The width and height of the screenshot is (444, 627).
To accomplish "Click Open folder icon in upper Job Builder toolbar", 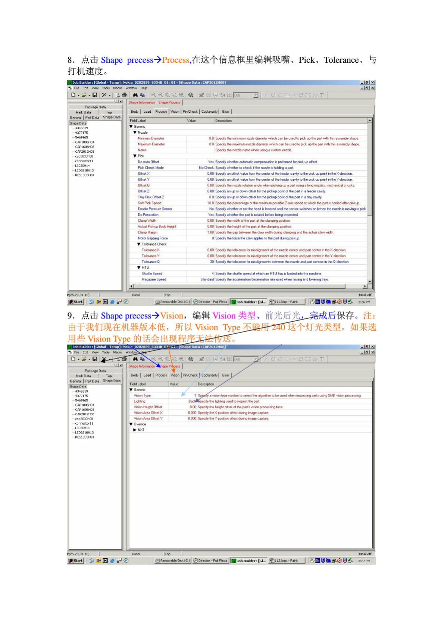I will (84, 95).
